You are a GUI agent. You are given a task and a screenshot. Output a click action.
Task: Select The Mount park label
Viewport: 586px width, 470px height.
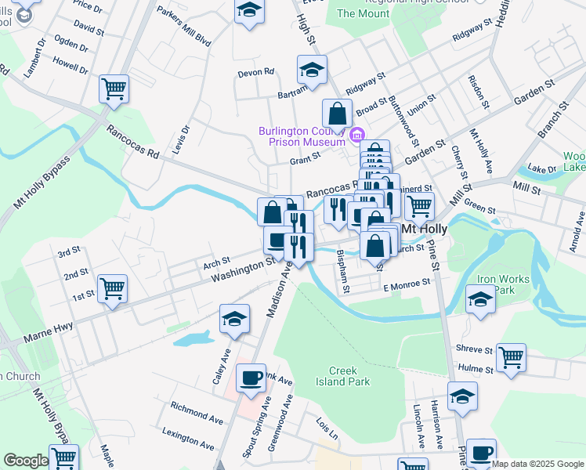coord(363,13)
